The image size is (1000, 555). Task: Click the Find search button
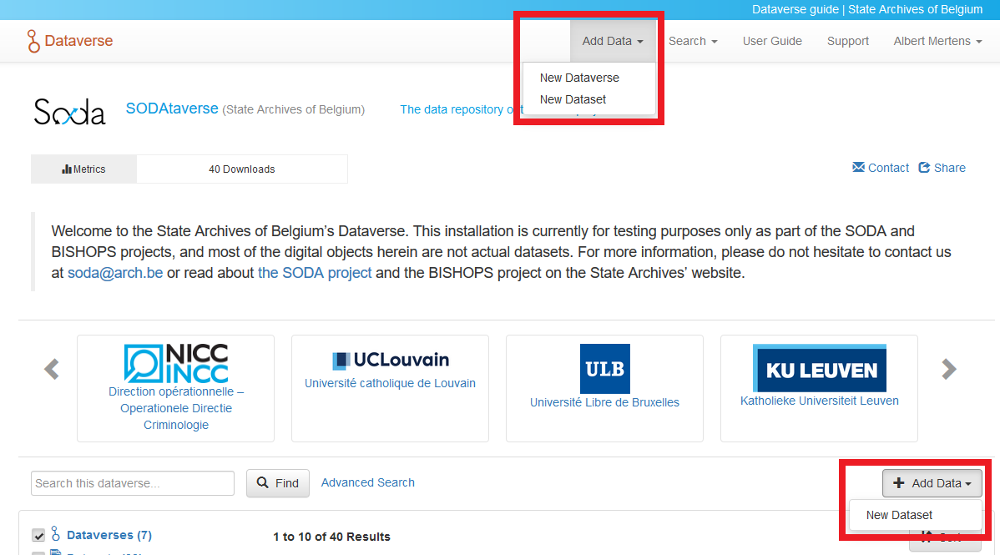coord(277,483)
